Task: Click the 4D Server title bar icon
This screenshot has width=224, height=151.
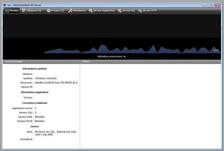Action: point(5,5)
